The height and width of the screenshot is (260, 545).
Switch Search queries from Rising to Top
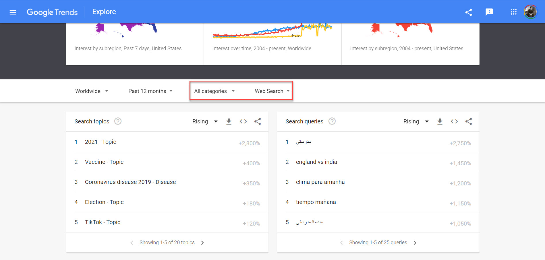(415, 121)
